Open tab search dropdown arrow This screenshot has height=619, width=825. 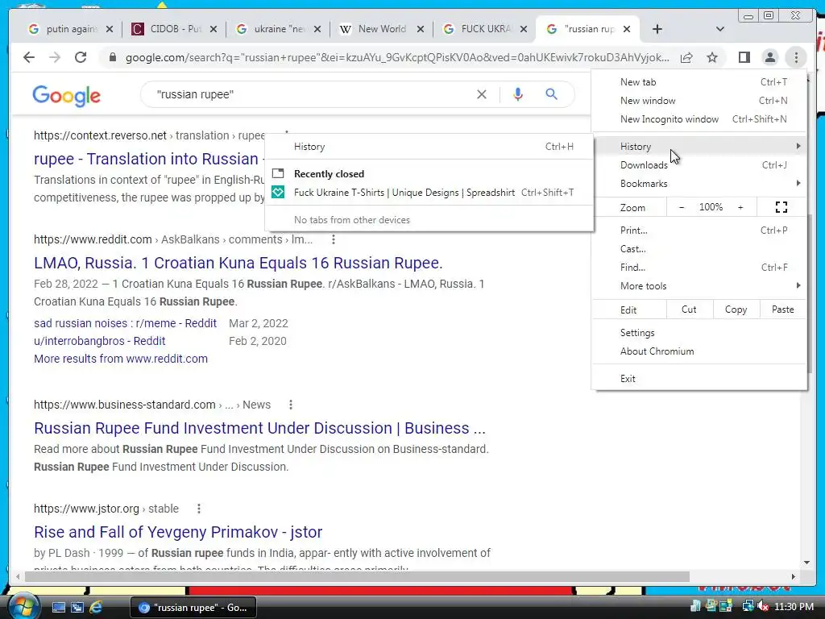[x=720, y=29]
